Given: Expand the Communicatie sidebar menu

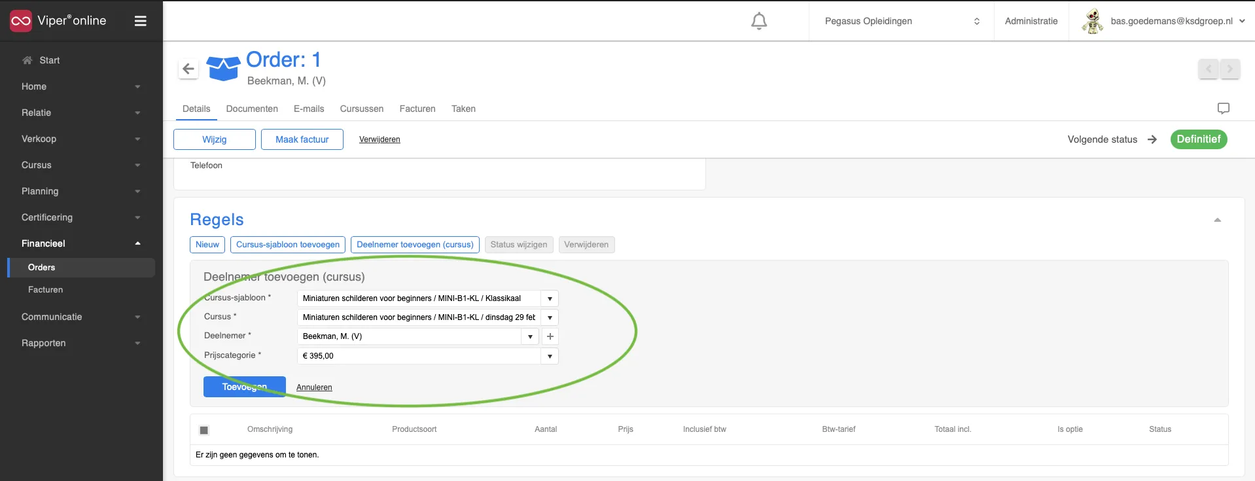Looking at the screenshot, I should (81, 317).
